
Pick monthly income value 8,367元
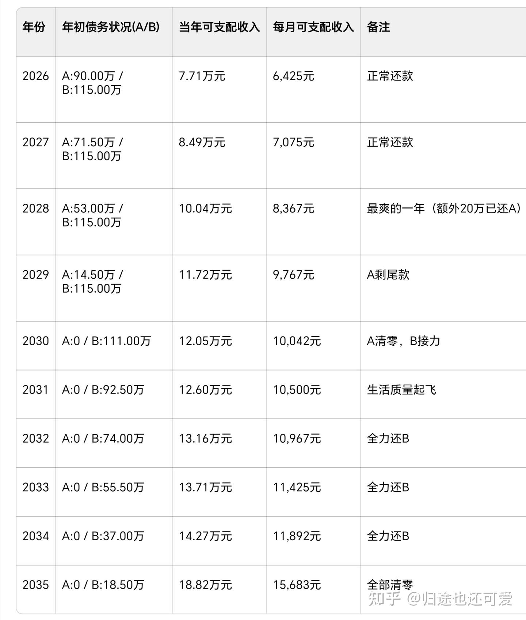coord(294,208)
